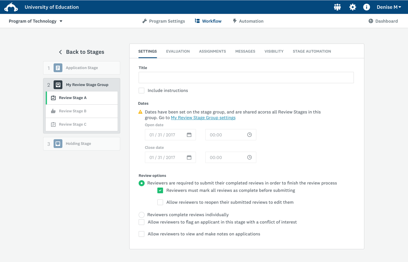The image size is (408, 262).
Task: Click the info circle icon
Action: (x=366, y=7)
